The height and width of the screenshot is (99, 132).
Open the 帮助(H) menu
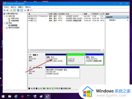pyautogui.click(x=28, y=7)
